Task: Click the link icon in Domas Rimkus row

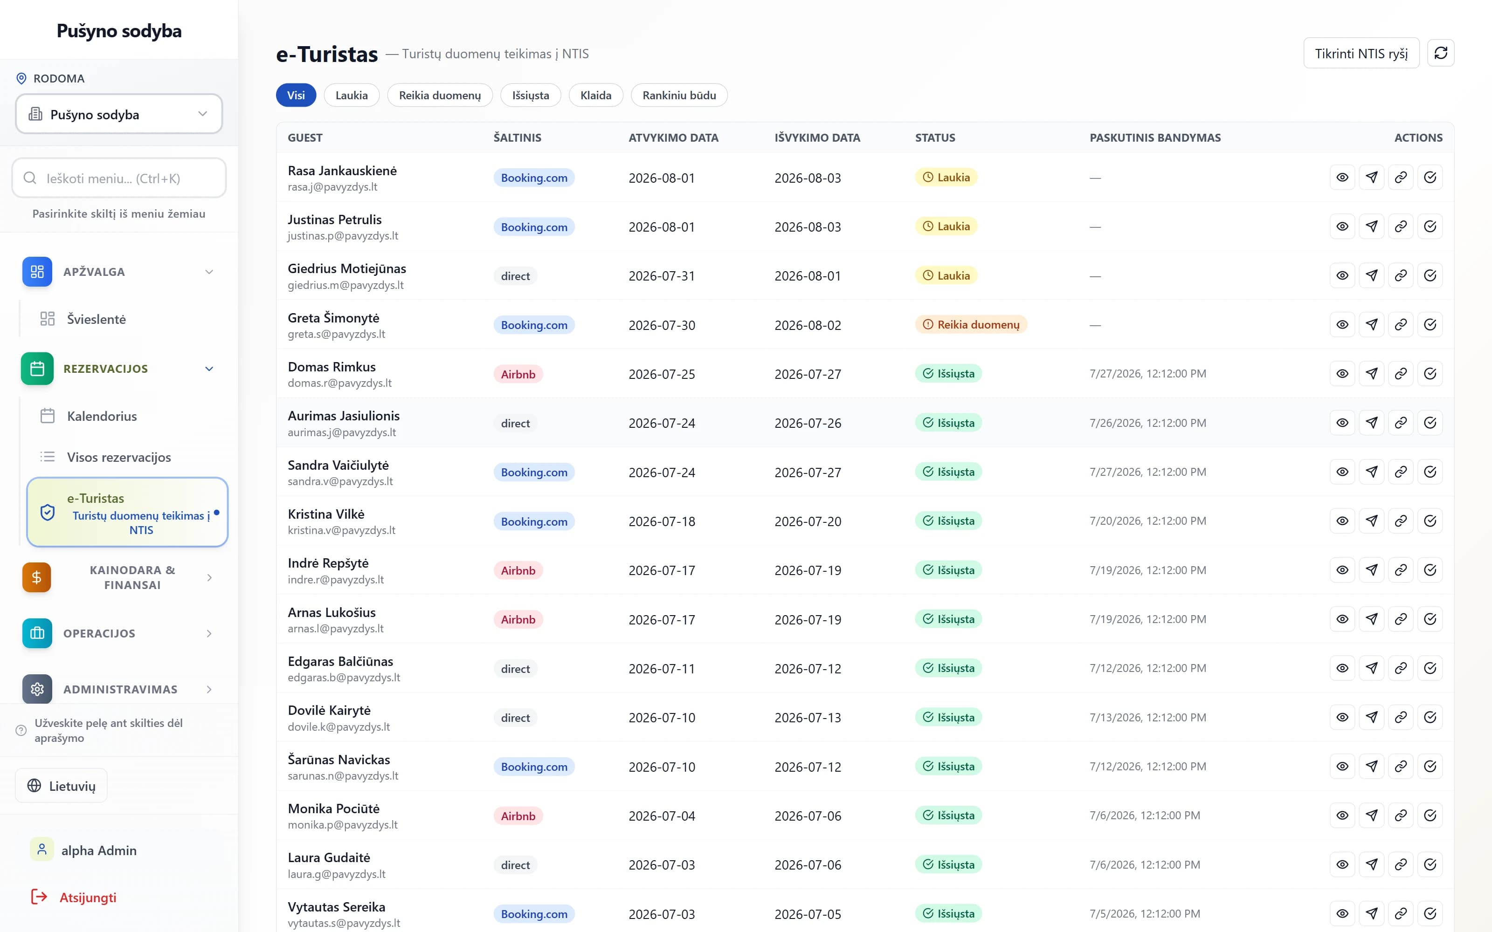Action: 1401,374
